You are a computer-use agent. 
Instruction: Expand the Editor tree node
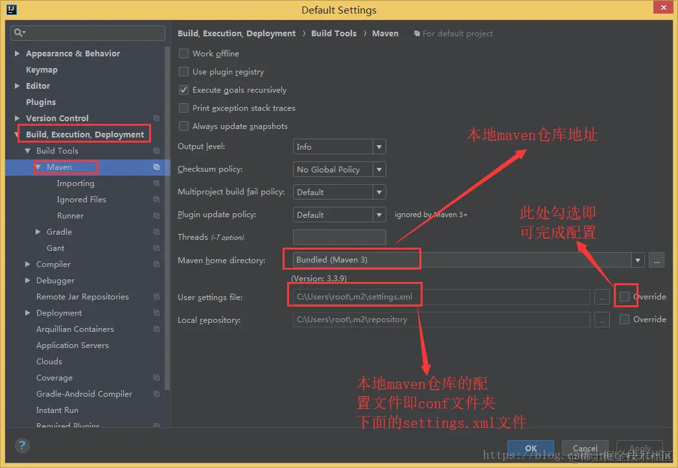click(18, 86)
